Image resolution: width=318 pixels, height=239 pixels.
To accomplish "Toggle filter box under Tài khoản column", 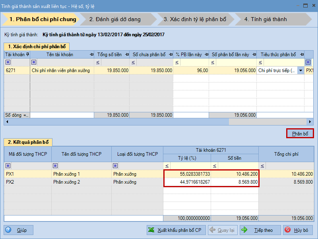I will pyautogui.click(x=8, y=62).
